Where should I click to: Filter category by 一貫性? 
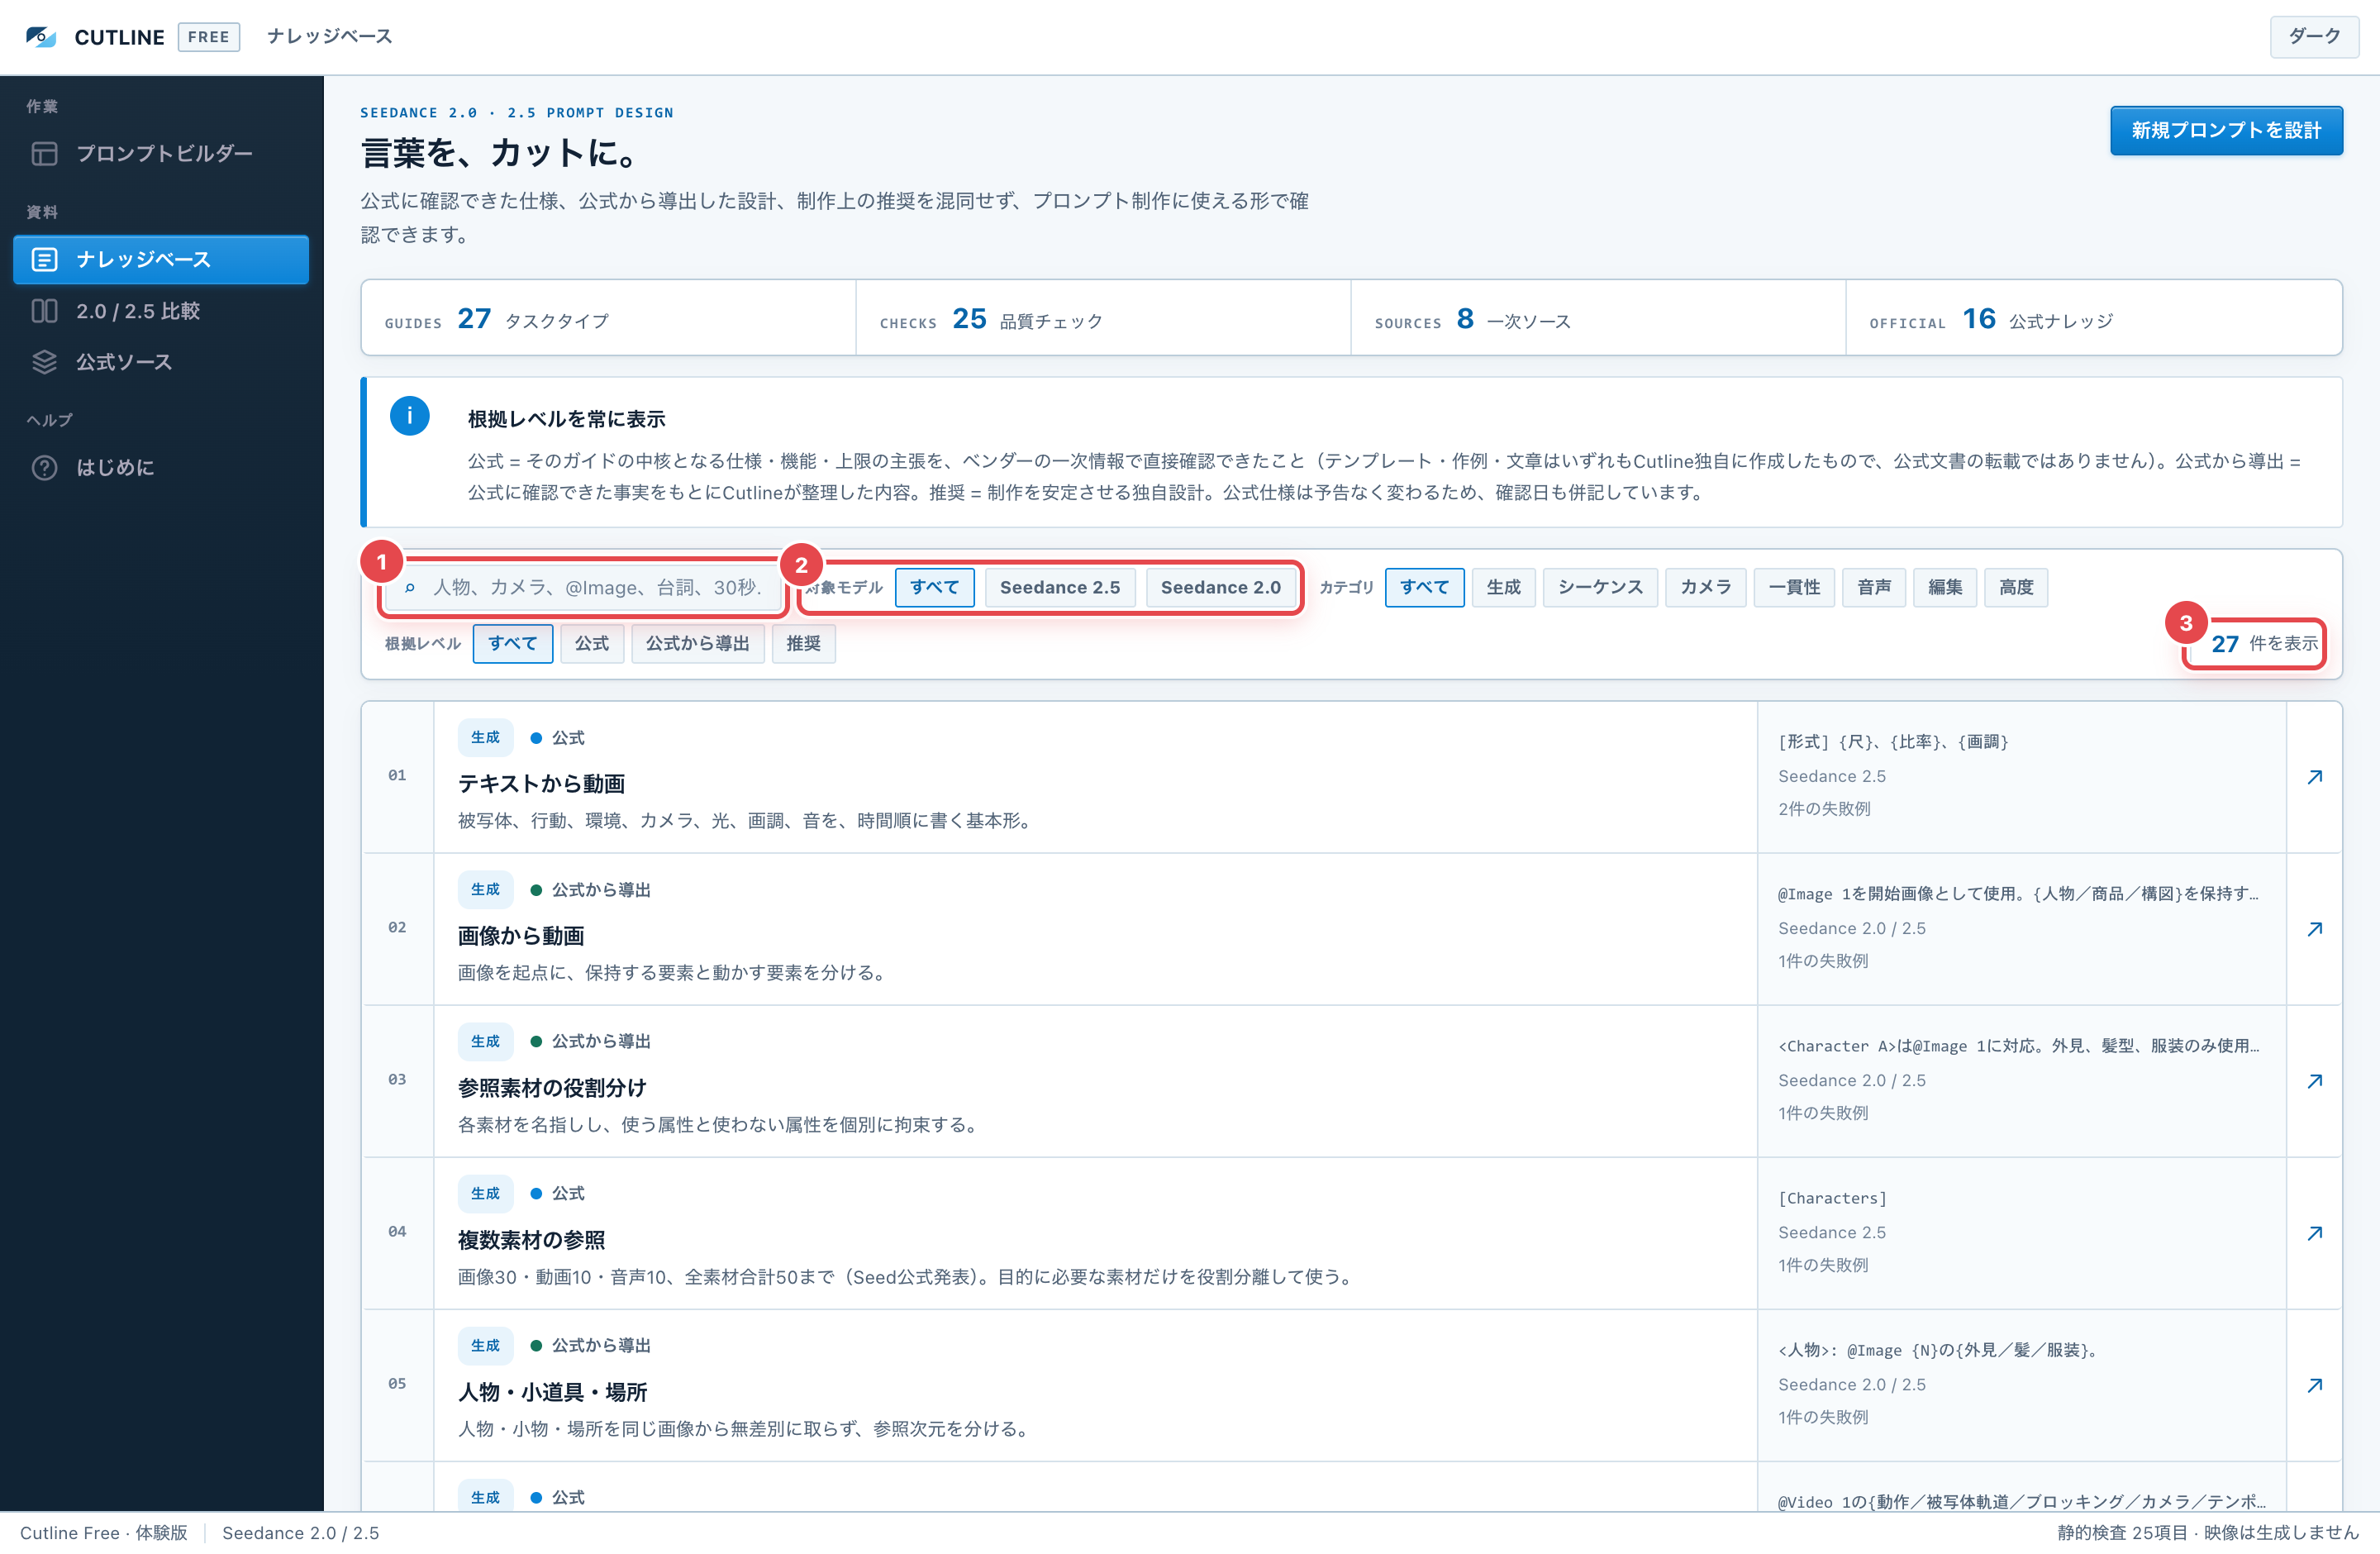[1794, 587]
